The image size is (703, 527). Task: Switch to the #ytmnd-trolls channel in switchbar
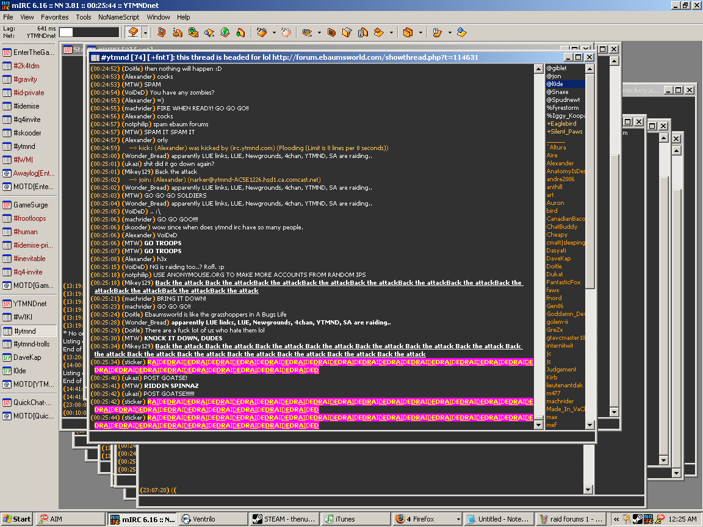click(x=32, y=344)
